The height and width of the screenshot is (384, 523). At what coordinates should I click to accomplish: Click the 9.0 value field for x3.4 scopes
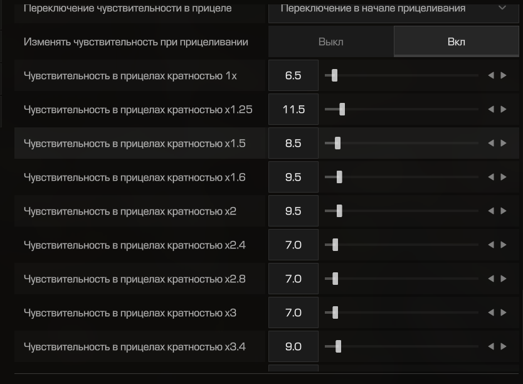[293, 346]
